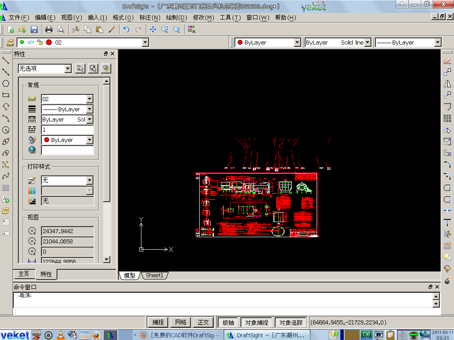The image size is (454, 340).
Task: Select the Hatch fill tool
Action: 6,188
